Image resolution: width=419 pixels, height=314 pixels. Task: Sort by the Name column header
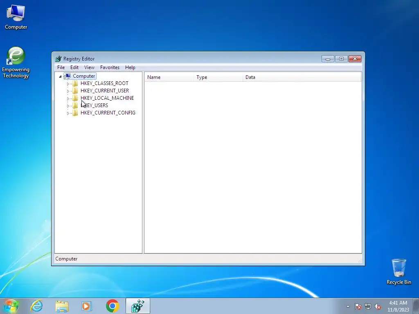tap(169, 77)
